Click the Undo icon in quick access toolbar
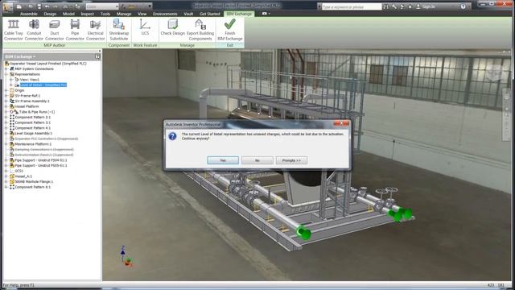515x290 pixels. tap(47, 6)
